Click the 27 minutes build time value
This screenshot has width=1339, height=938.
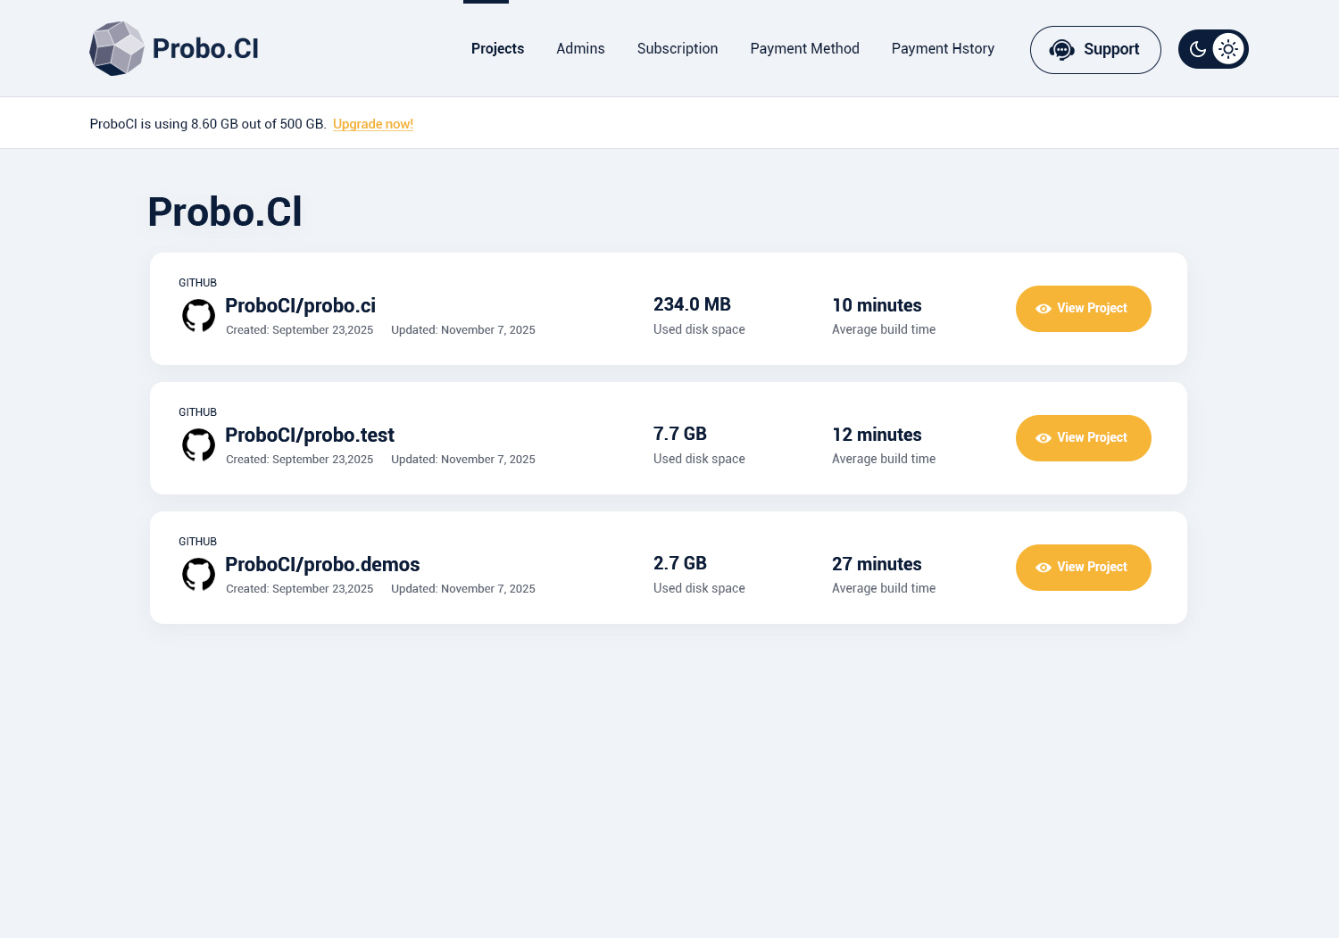click(x=877, y=564)
